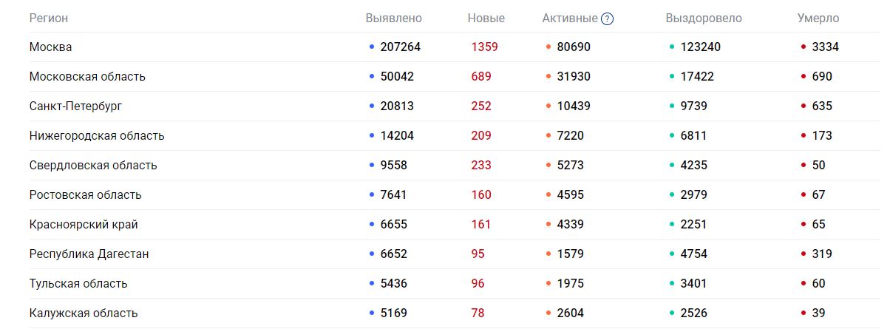The height and width of the screenshot is (329, 890).
Task: Sort by the Выявлено column header
Action: (x=393, y=18)
